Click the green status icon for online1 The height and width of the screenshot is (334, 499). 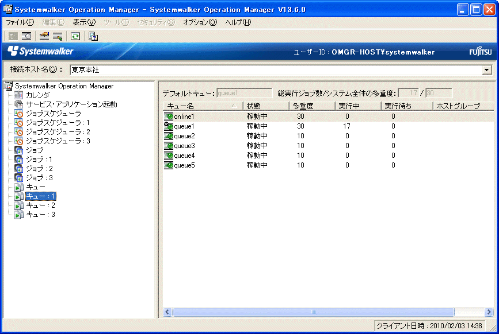(x=169, y=116)
